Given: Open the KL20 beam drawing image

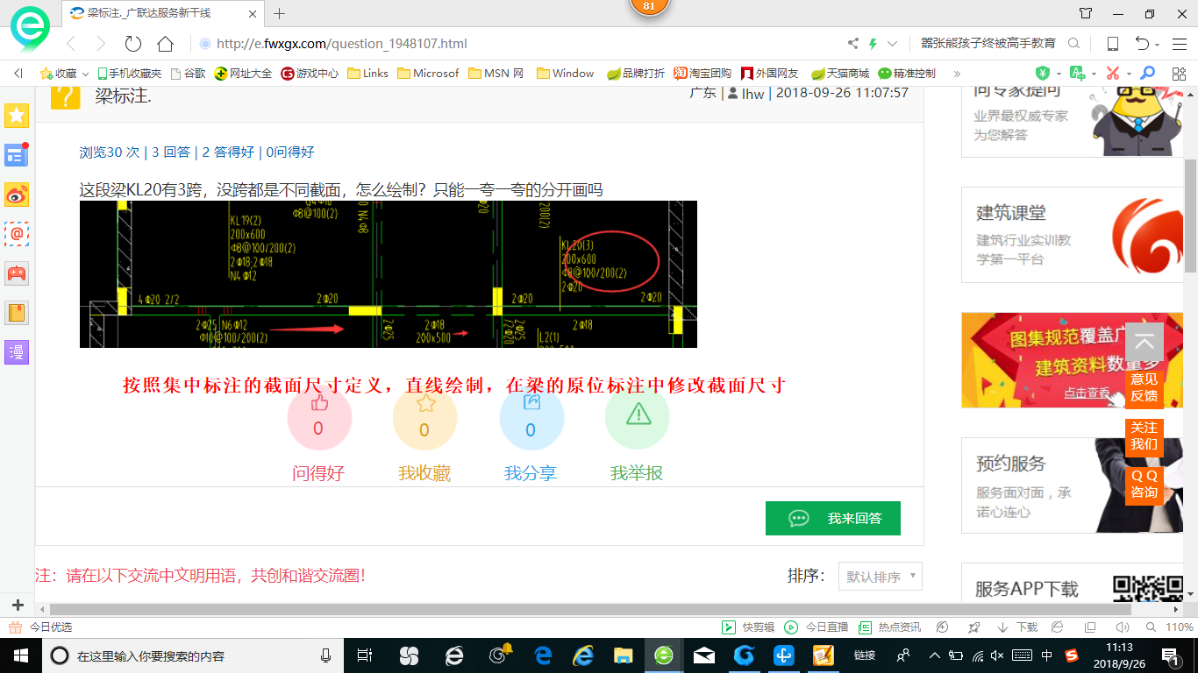Looking at the screenshot, I should pyautogui.click(x=389, y=274).
